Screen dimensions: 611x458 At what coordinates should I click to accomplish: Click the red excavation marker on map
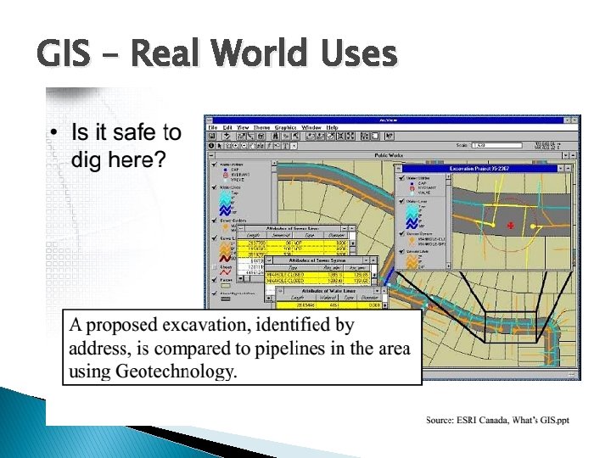(511, 225)
